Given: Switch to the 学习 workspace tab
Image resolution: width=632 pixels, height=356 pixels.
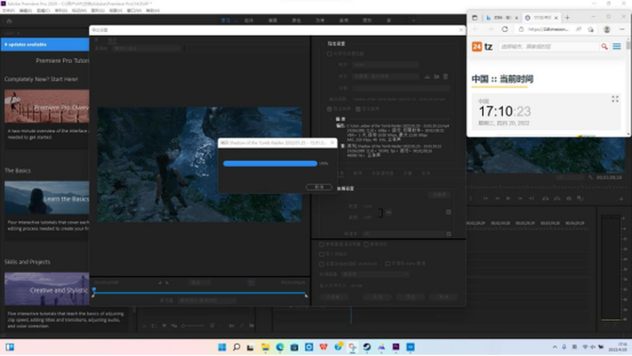Looking at the screenshot, I should pos(225,21).
